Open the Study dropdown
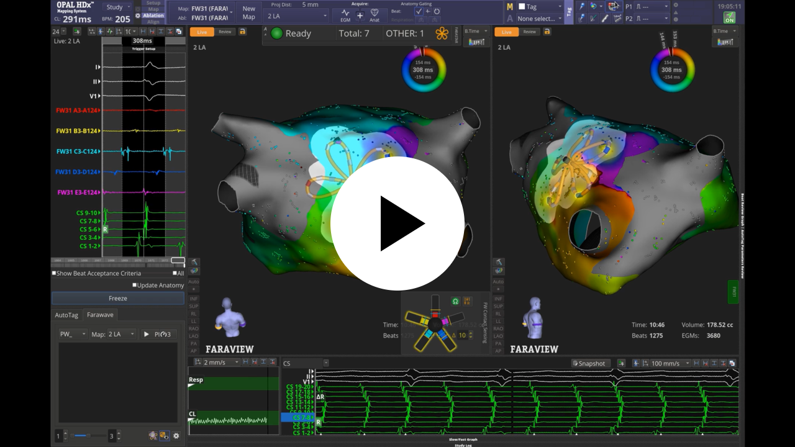Viewport: 795px width, 447px height. click(x=116, y=7)
